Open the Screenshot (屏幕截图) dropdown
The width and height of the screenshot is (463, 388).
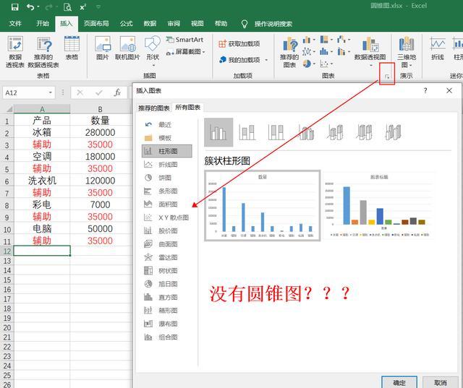[x=185, y=52]
